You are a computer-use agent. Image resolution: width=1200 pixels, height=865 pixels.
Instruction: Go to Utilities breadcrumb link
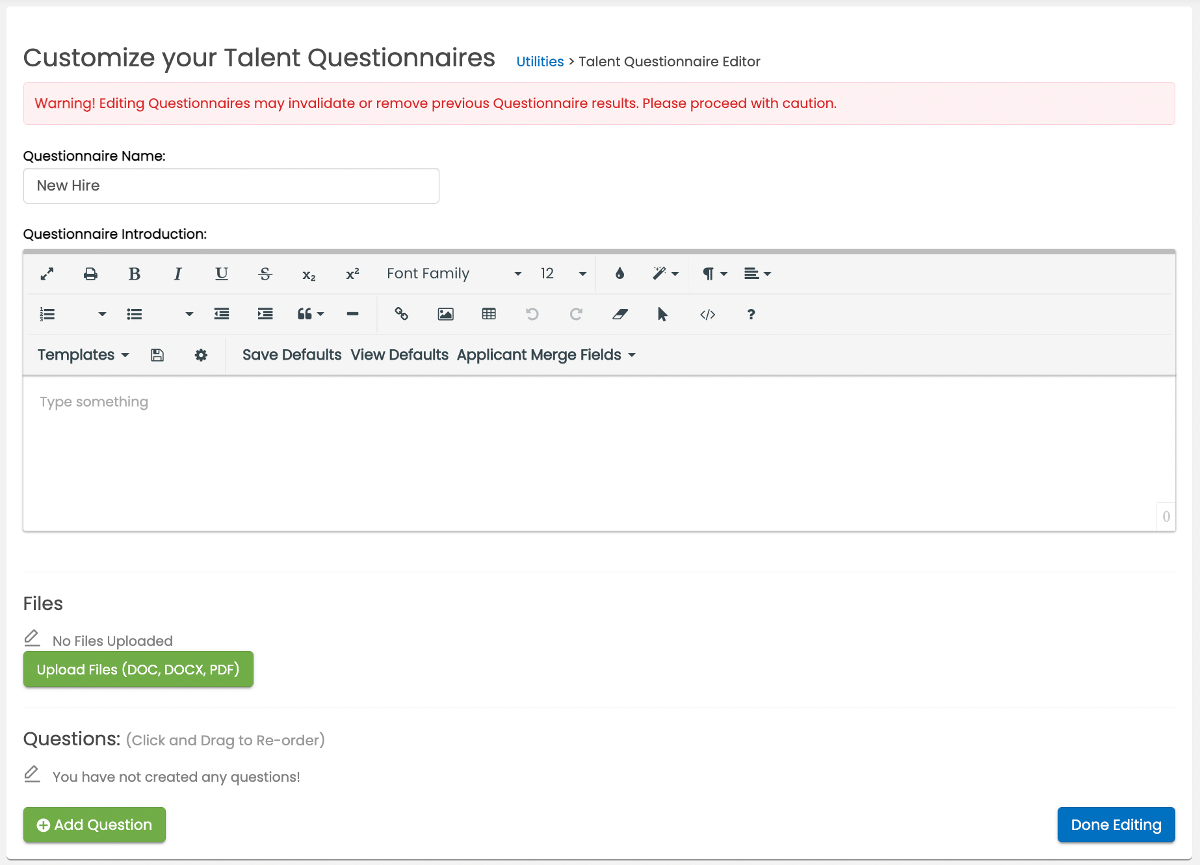coord(540,62)
